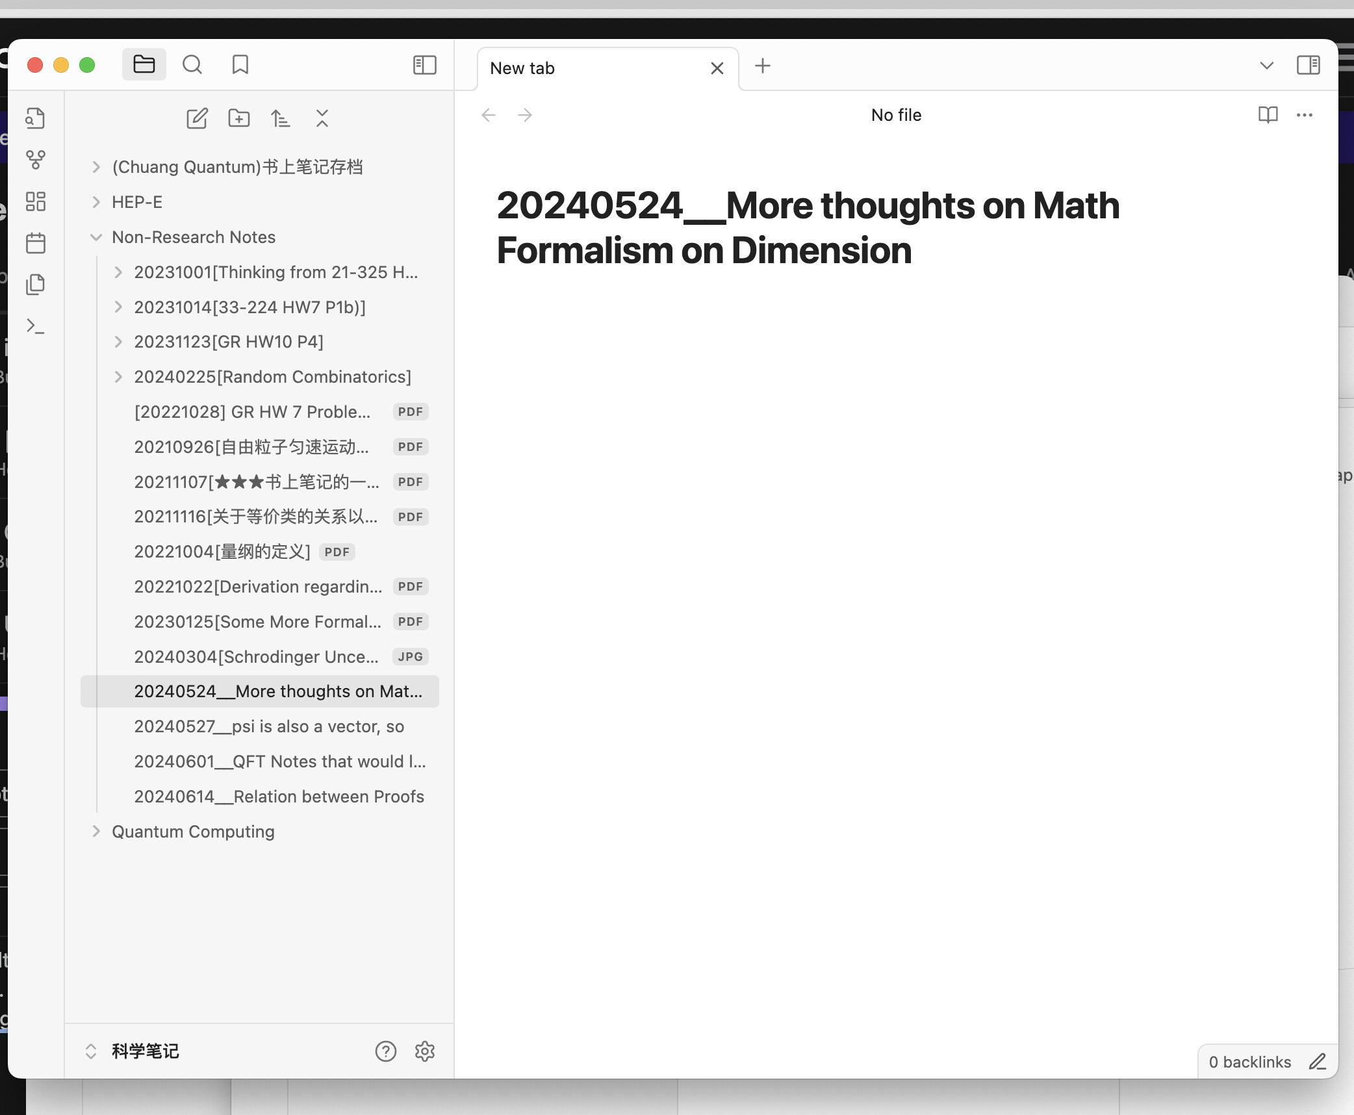
Task: Create new note icon
Action: tap(198, 118)
